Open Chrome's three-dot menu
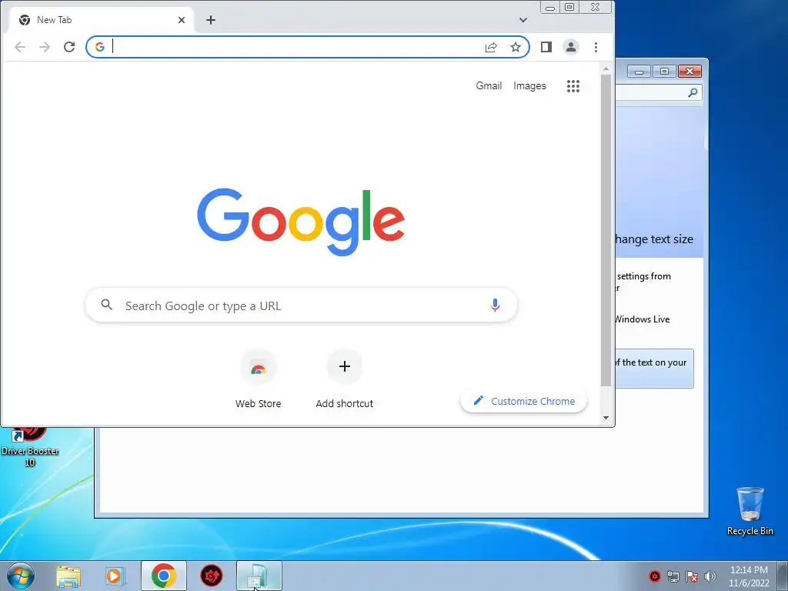 pyautogui.click(x=596, y=47)
